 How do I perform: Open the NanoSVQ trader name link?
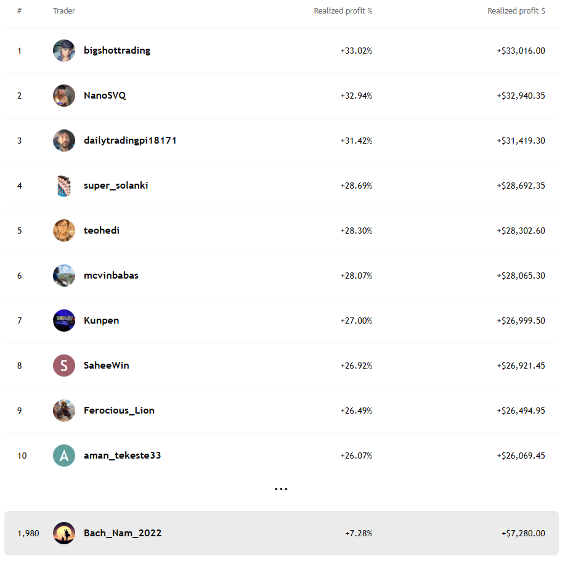coord(105,96)
